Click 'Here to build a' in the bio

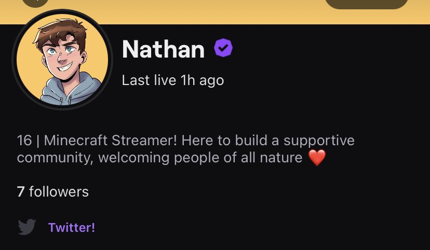[230, 141]
